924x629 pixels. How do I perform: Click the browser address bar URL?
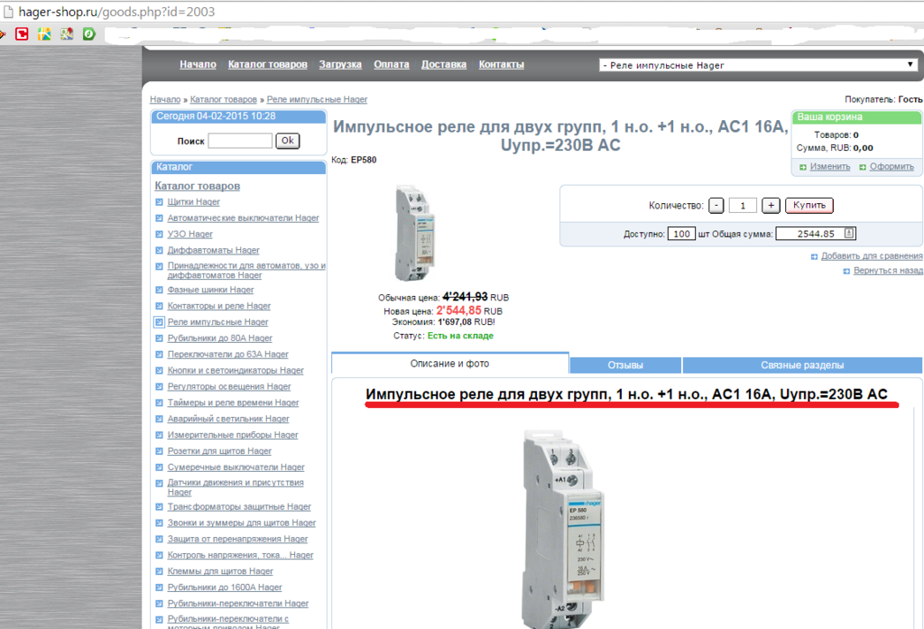click(x=116, y=12)
